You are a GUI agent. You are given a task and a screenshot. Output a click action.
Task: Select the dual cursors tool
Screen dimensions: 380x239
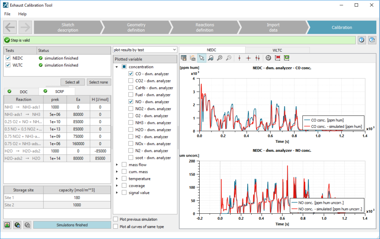(x=257, y=58)
